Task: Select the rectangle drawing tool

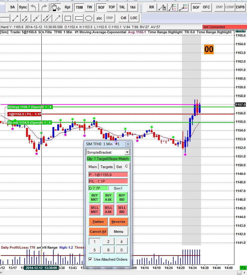Action: point(68,18)
